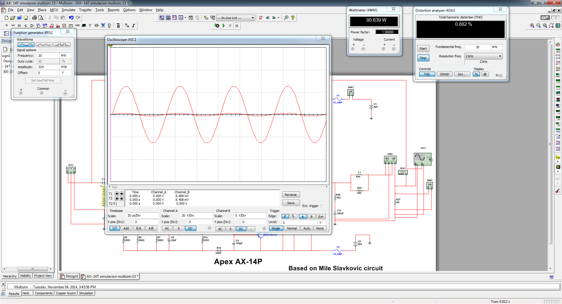Click the Print icon in toolbar
Screen dimensions: 562x304
[35, 18]
